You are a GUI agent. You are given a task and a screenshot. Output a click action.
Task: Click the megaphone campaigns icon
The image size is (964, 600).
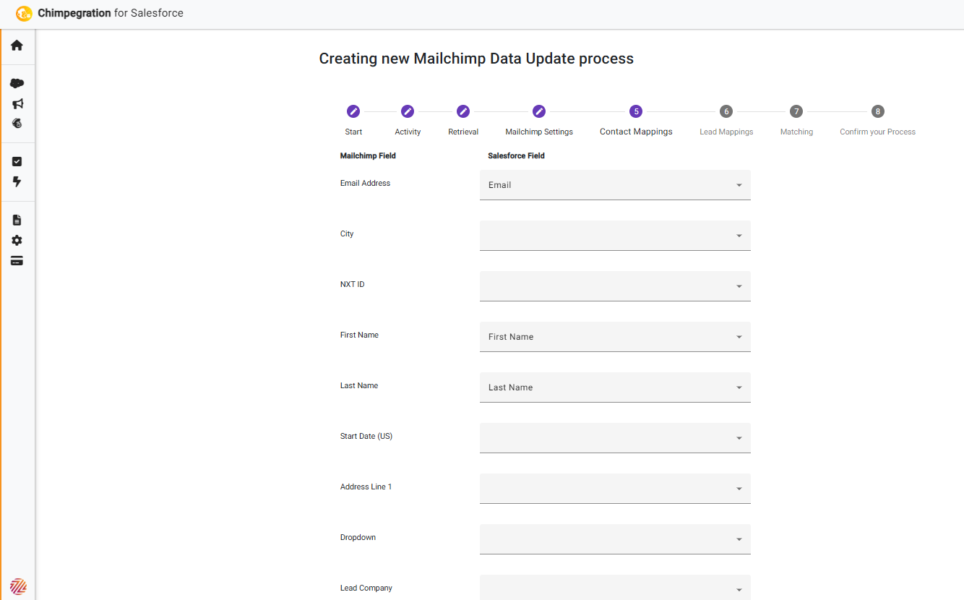17,103
